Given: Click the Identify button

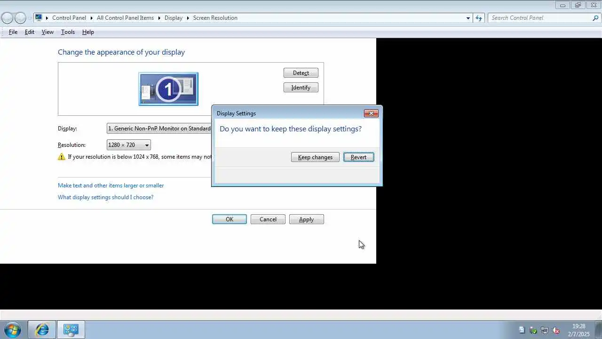Looking at the screenshot, I should click(301, 88).
